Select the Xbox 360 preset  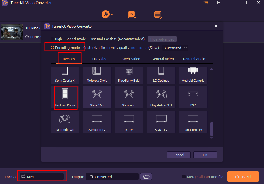97,97
